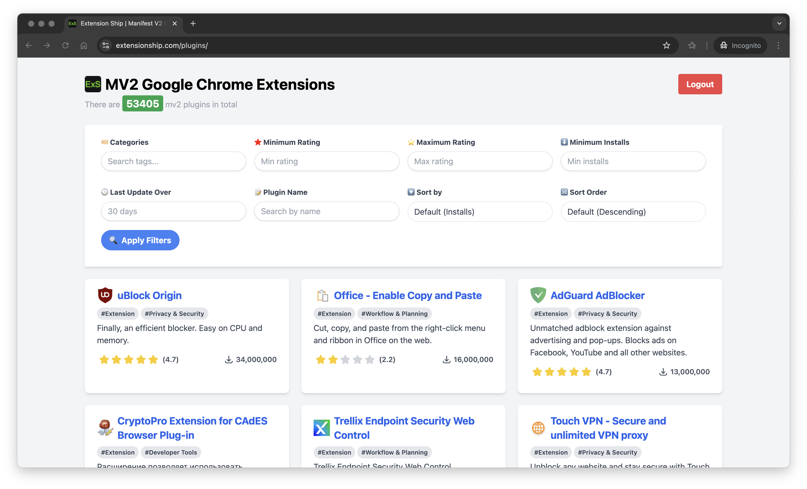Click the browser forward arrow
Image resolution: width=807 pixels, height=489 pixels.
click(x=47, y=45)
